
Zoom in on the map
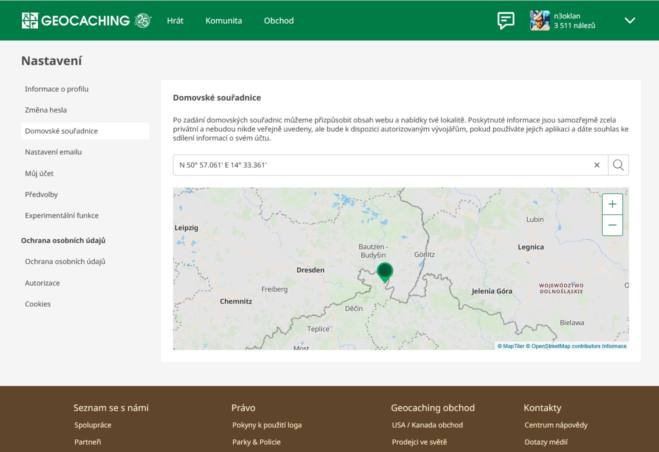(612, 204)
